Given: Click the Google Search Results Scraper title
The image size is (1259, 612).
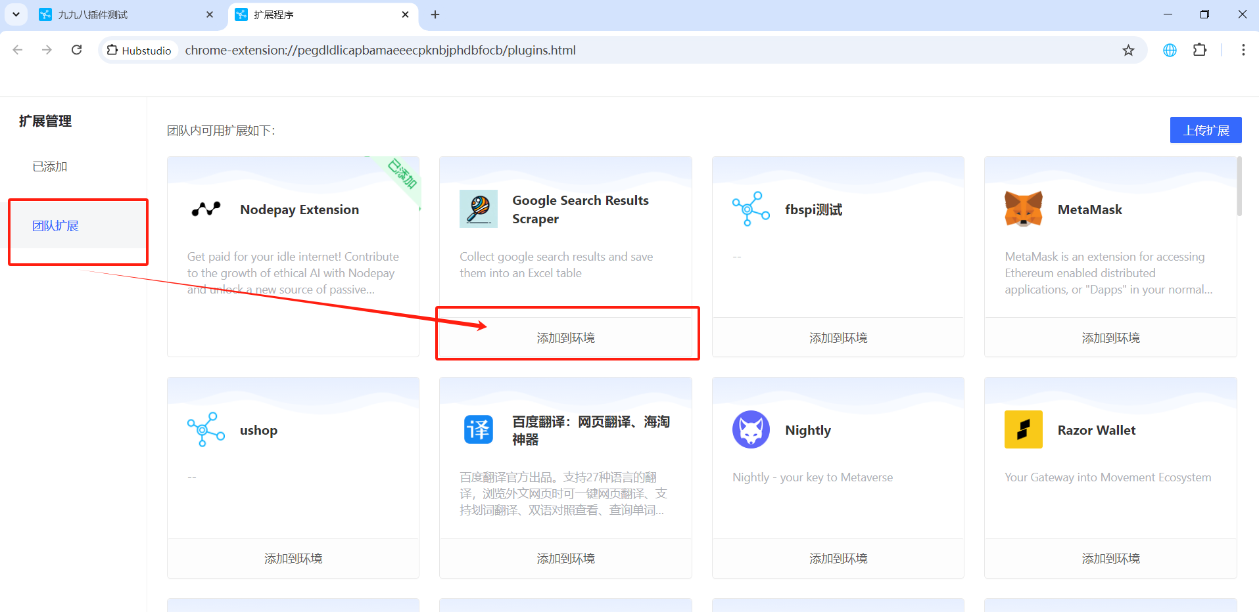Looking at the screenshot, I should pos(581,209).
